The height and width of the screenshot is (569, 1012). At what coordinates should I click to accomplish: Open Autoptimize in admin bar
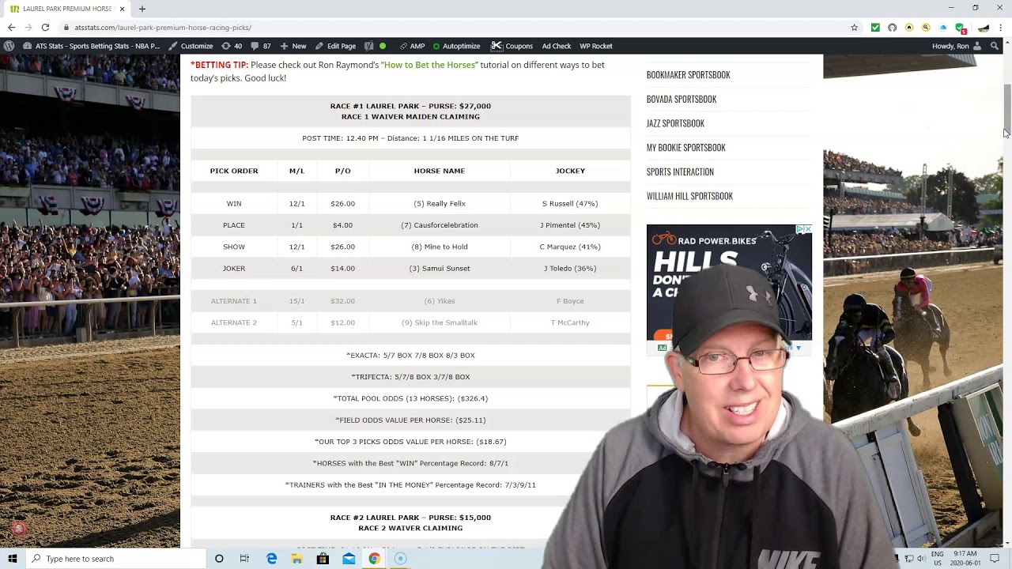(x=456, y=46)
